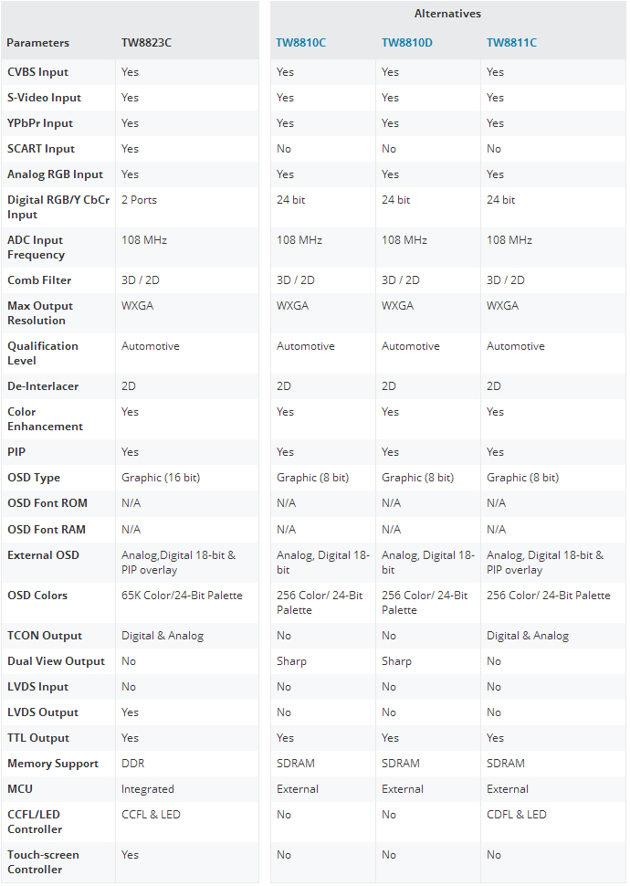Click the Parameters column heading

coord(38,43)
